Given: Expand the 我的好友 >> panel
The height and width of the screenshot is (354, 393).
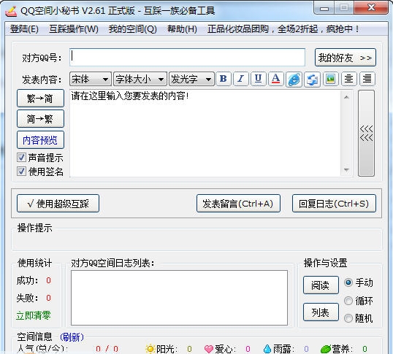Looking at the screenshot, I should pyautogui.click(x=345, y=58).
